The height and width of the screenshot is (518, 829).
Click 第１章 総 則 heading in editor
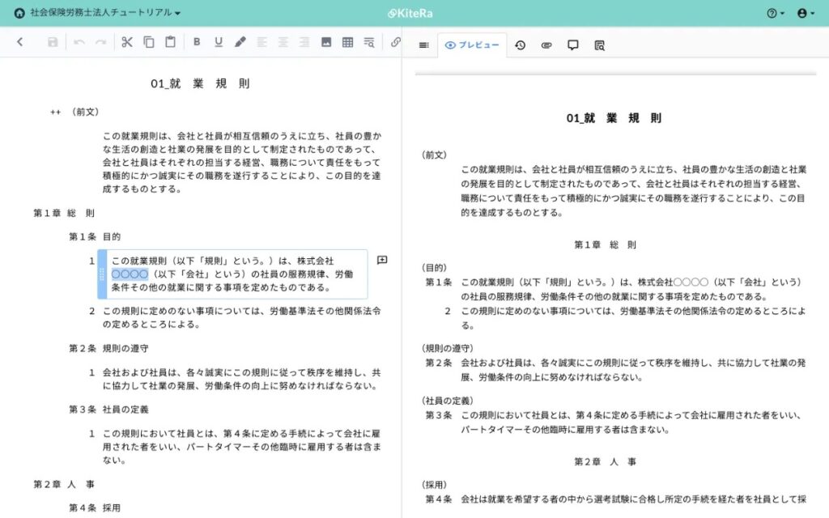[x=64, y=213]
